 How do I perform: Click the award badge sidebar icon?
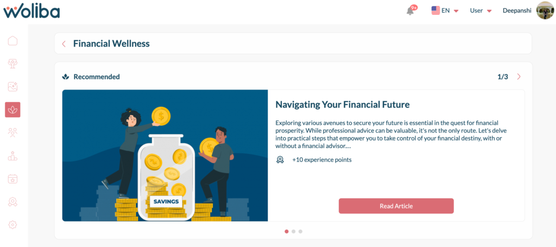pos(12,202)
